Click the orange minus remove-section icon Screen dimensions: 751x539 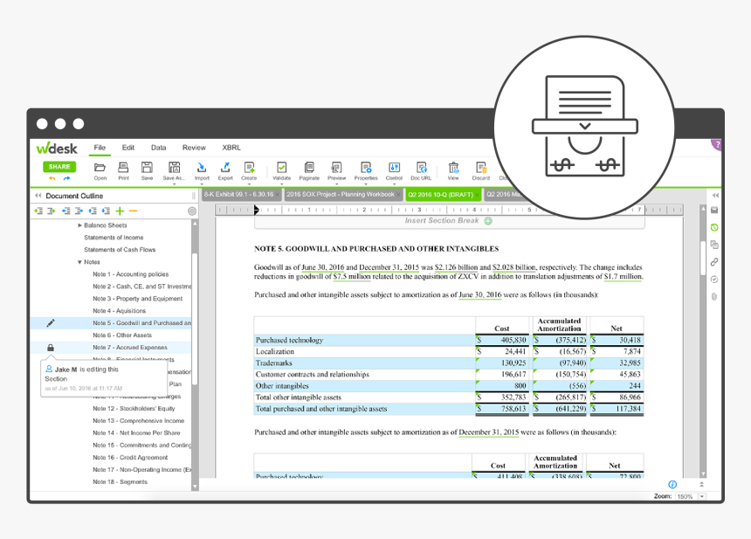click(x=133, y=211)
